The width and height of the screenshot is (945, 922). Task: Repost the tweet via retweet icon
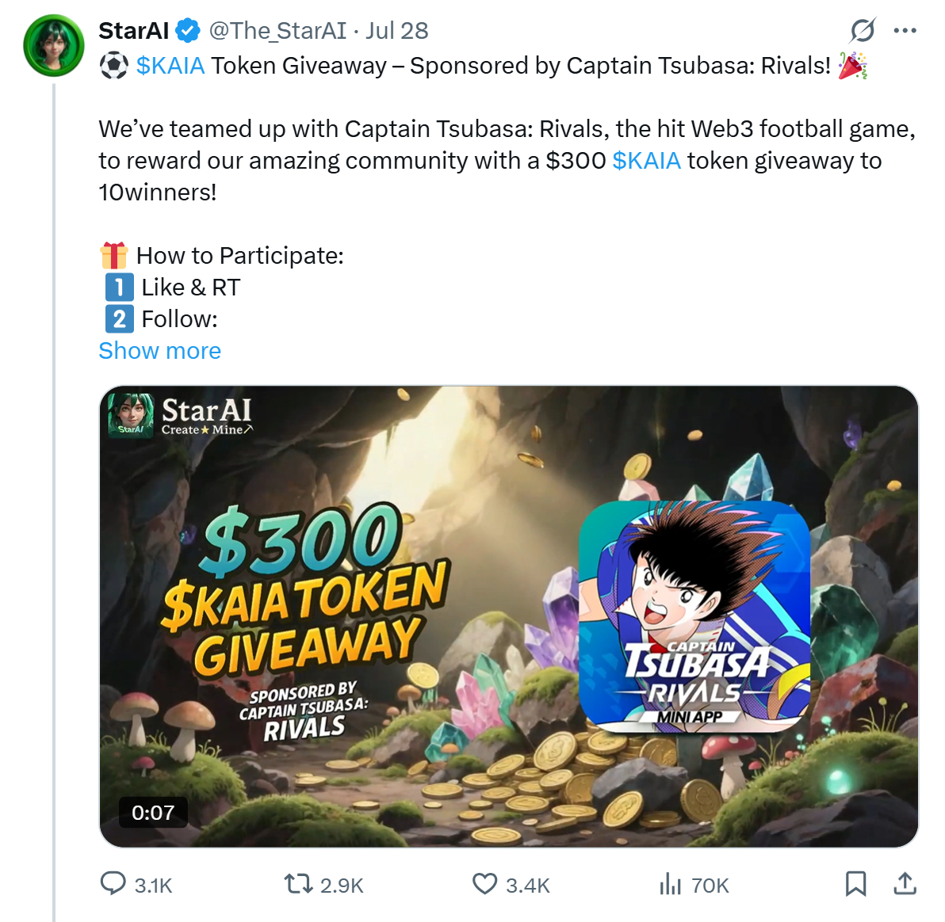[x=299, y=883]
